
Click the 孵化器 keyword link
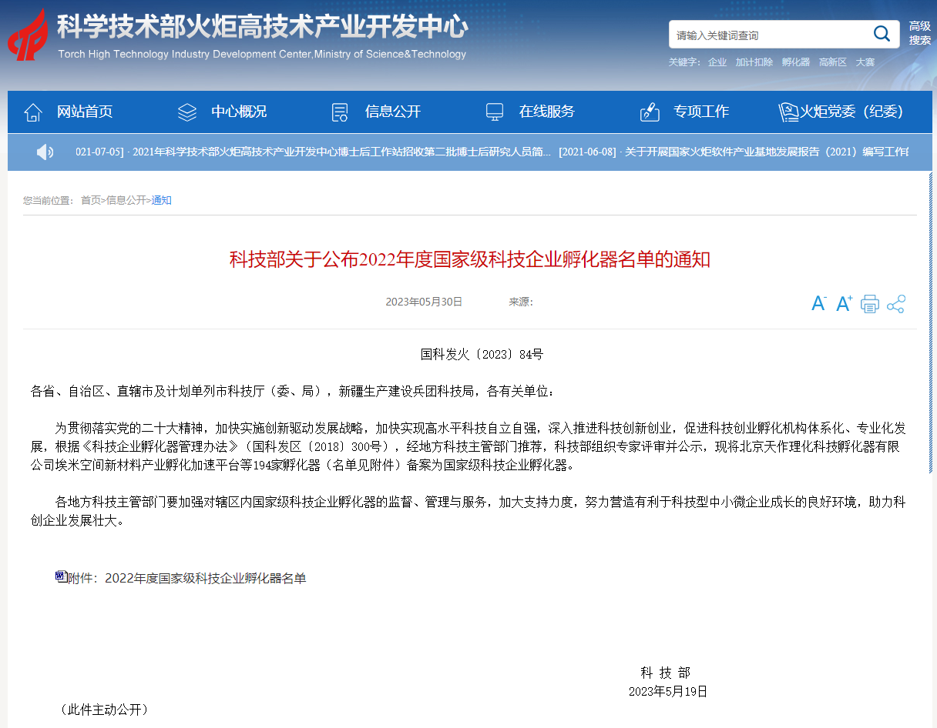tap(796, 62)
